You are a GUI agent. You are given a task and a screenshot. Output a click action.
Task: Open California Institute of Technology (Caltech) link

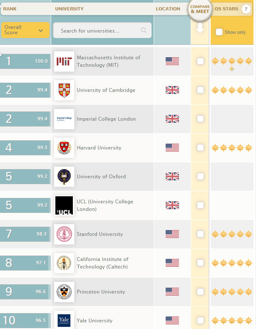tap(102, 263)
